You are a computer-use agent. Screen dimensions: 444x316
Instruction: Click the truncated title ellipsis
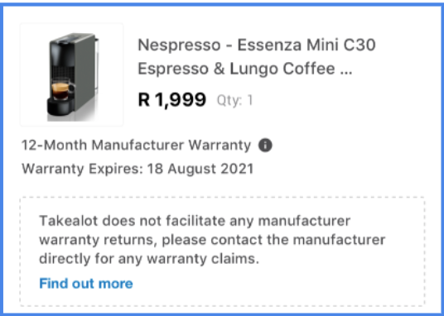point(346,74)
